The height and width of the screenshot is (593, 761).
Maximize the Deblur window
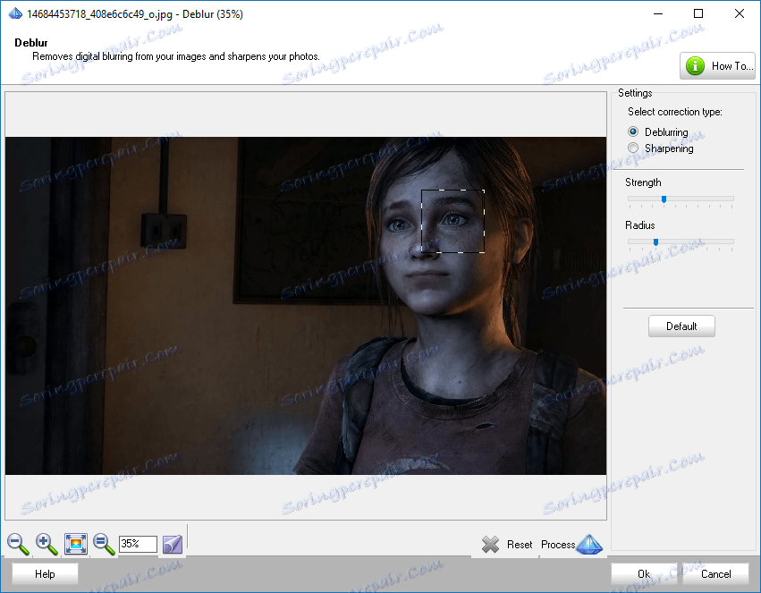coord(698,13)
